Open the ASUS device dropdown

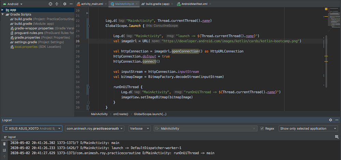click(33, 128)
